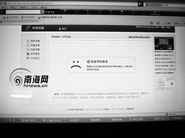Click the 详细信息 link at page bottom
The width and height of the screenshot is (185, 138).
click(x=130, y=109)
